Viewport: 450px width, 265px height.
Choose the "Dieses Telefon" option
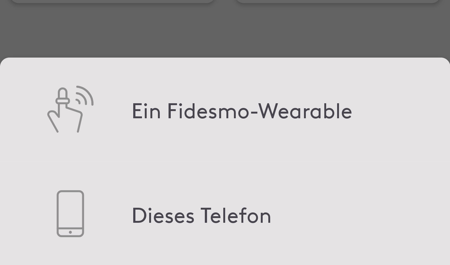[201, 216]
